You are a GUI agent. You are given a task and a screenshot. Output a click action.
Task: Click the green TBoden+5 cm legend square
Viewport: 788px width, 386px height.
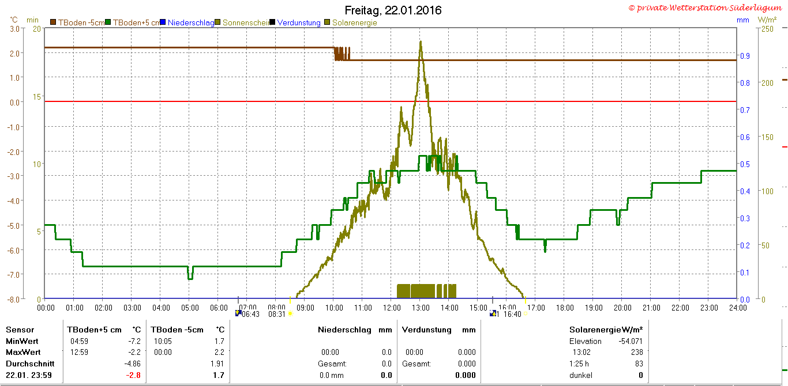coord(108,22)
